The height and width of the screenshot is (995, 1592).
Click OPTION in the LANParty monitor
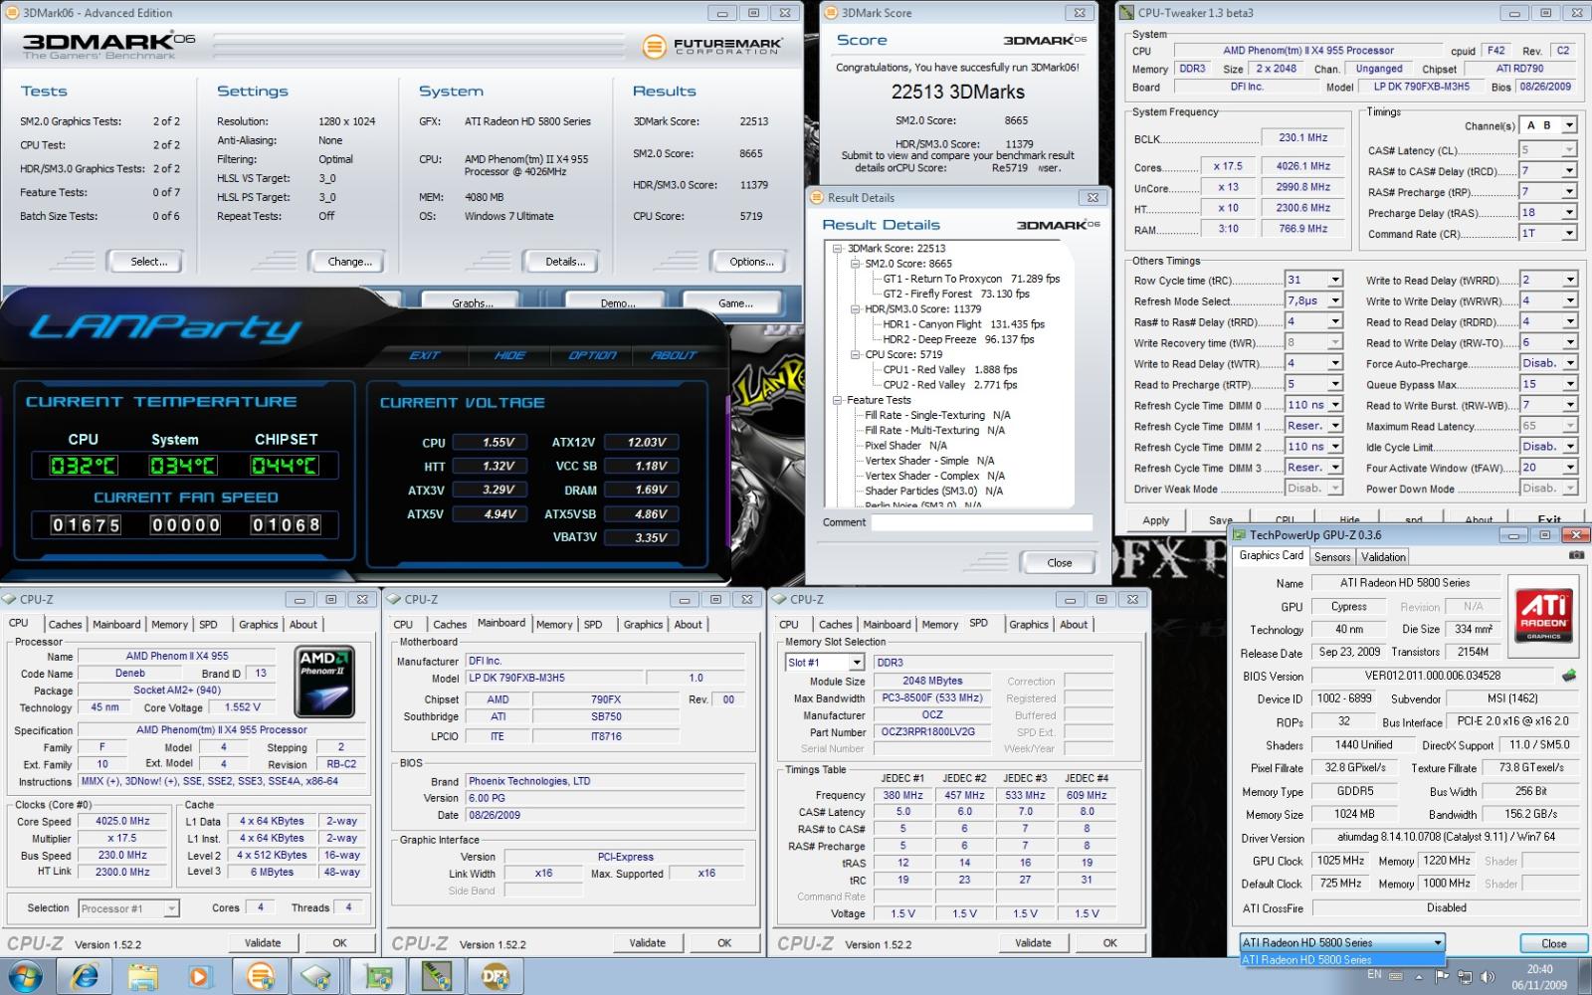[592, 355]
